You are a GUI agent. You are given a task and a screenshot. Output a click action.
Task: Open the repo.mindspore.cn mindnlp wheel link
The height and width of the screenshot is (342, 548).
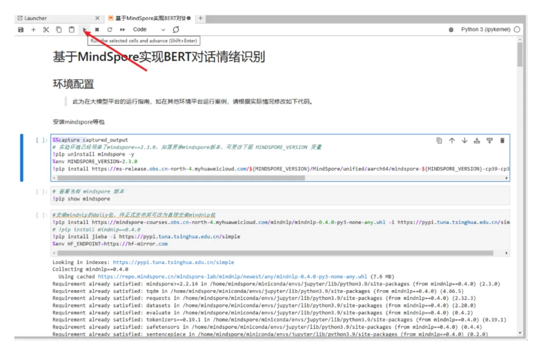tap(233, 276)
